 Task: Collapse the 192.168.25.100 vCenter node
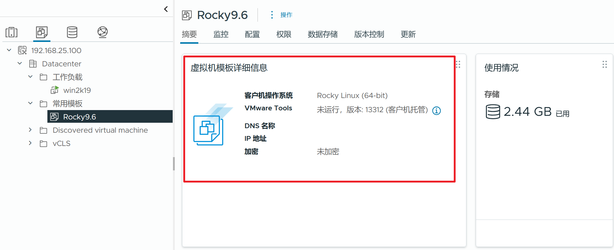point(9,50)
